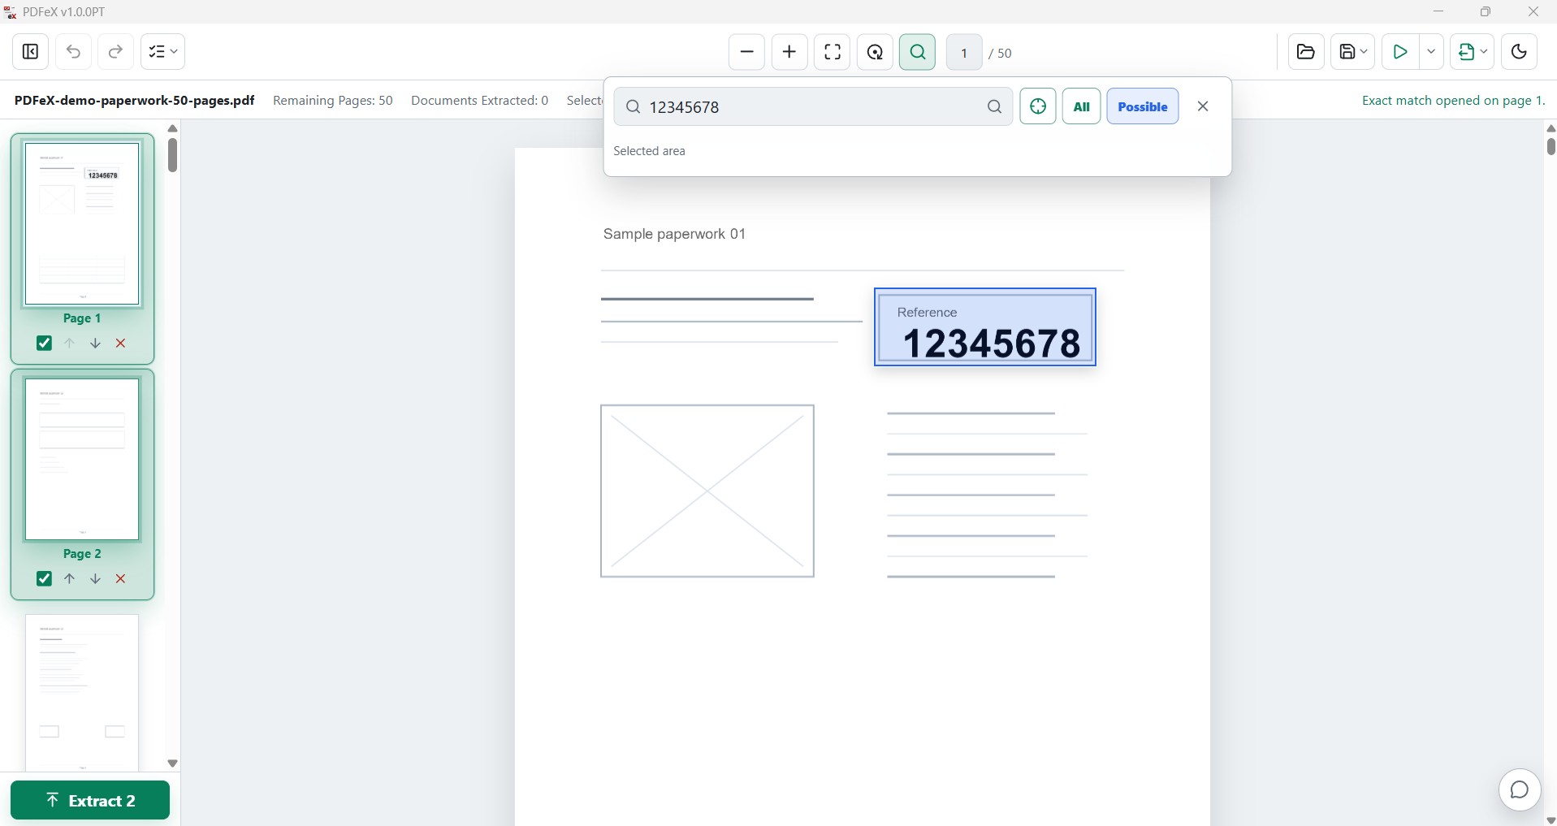Image resolution: width=1557 pixels, height=826 pixels.
Task: Open the third page thumbnail
Action: (82, 693)
